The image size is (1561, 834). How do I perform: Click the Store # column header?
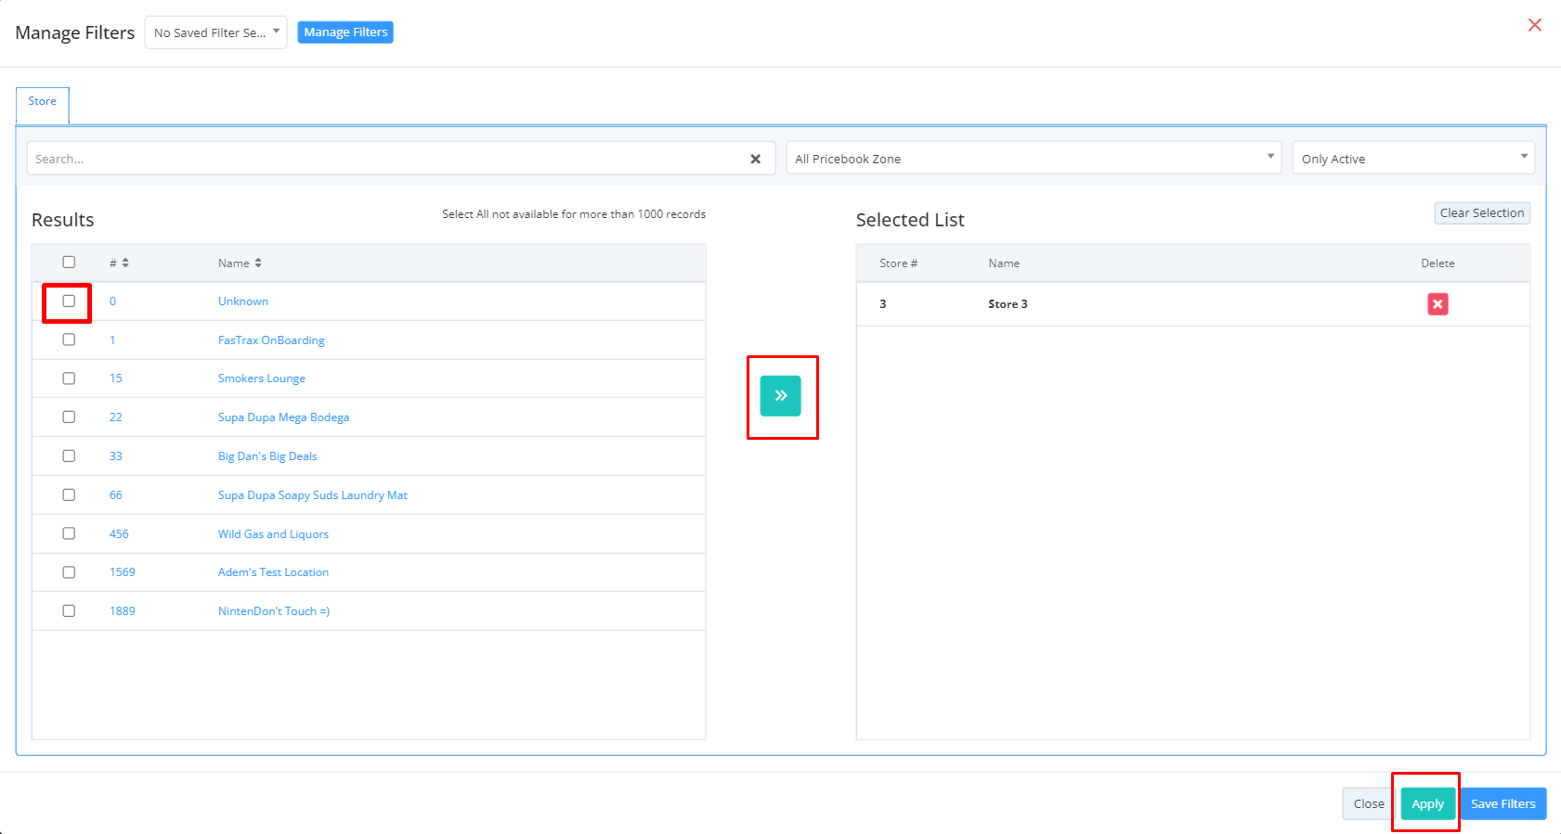(x=898, y=263)
